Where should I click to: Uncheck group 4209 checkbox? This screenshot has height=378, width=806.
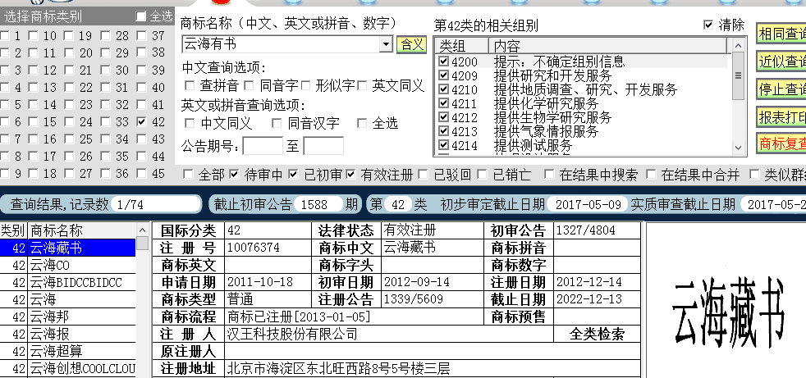443,75
